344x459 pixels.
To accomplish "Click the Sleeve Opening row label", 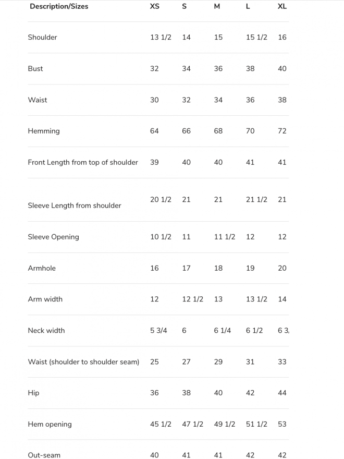I will click(x=53, y=237).
